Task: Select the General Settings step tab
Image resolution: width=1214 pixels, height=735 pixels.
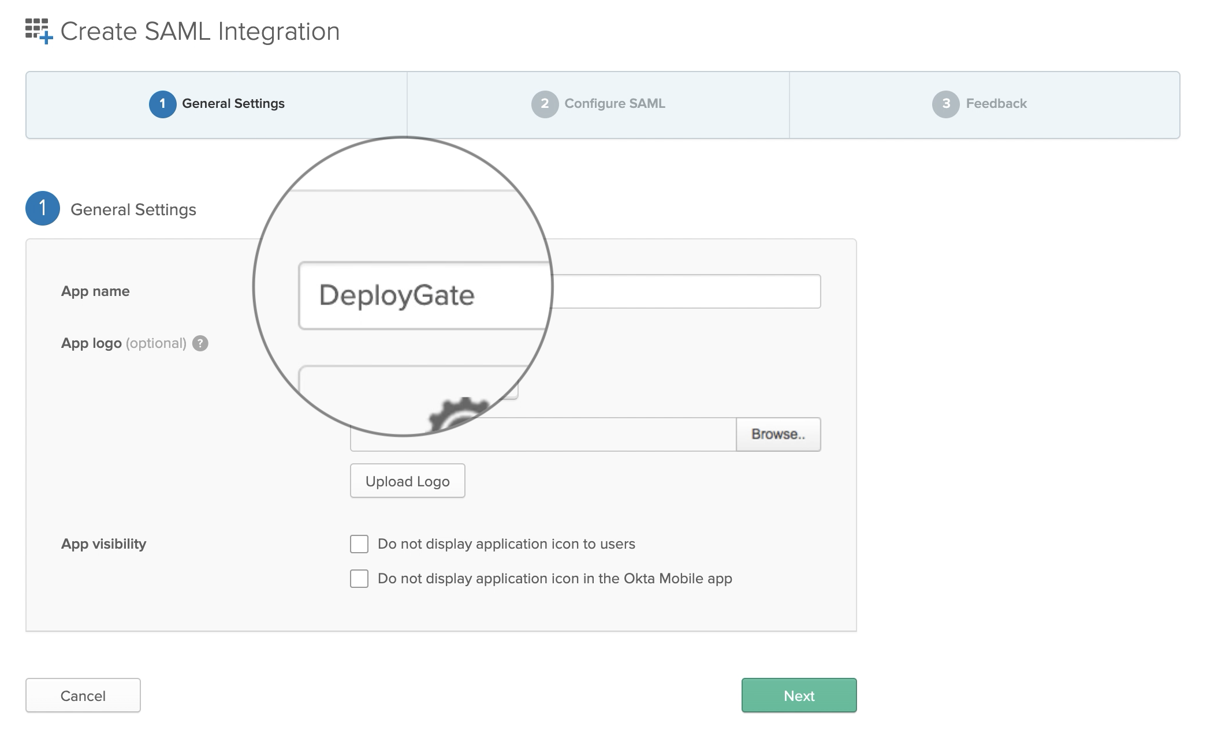Action: [234, 104]
